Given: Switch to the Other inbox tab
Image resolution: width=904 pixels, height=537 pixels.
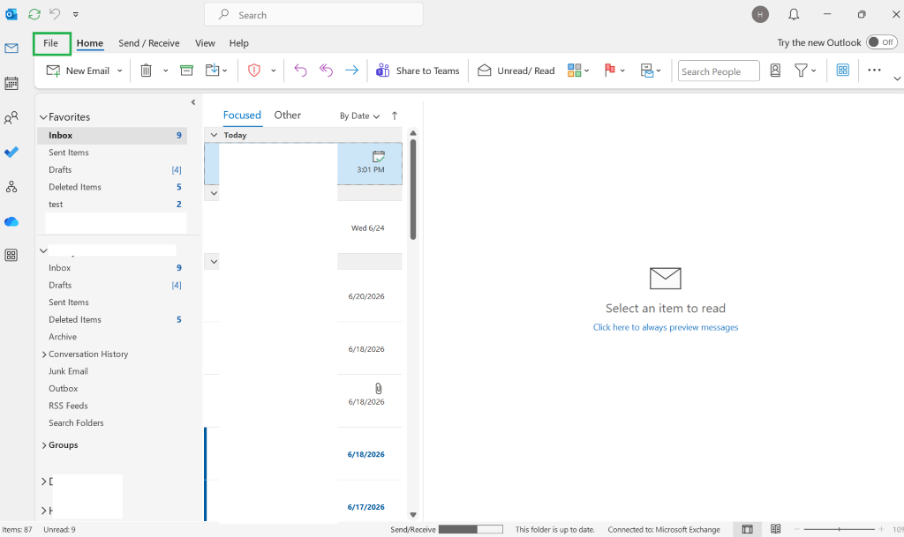Looking at the screenshot, I should (x=287, y=116).
